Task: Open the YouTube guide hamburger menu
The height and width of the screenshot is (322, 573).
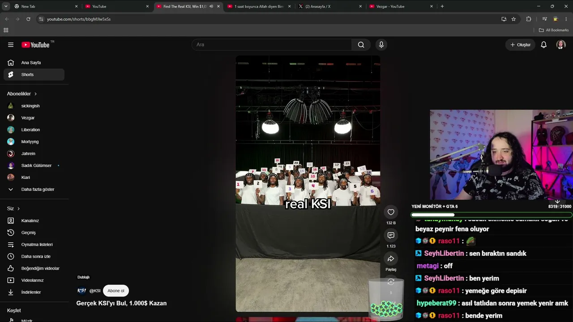Action: (11, 45)
